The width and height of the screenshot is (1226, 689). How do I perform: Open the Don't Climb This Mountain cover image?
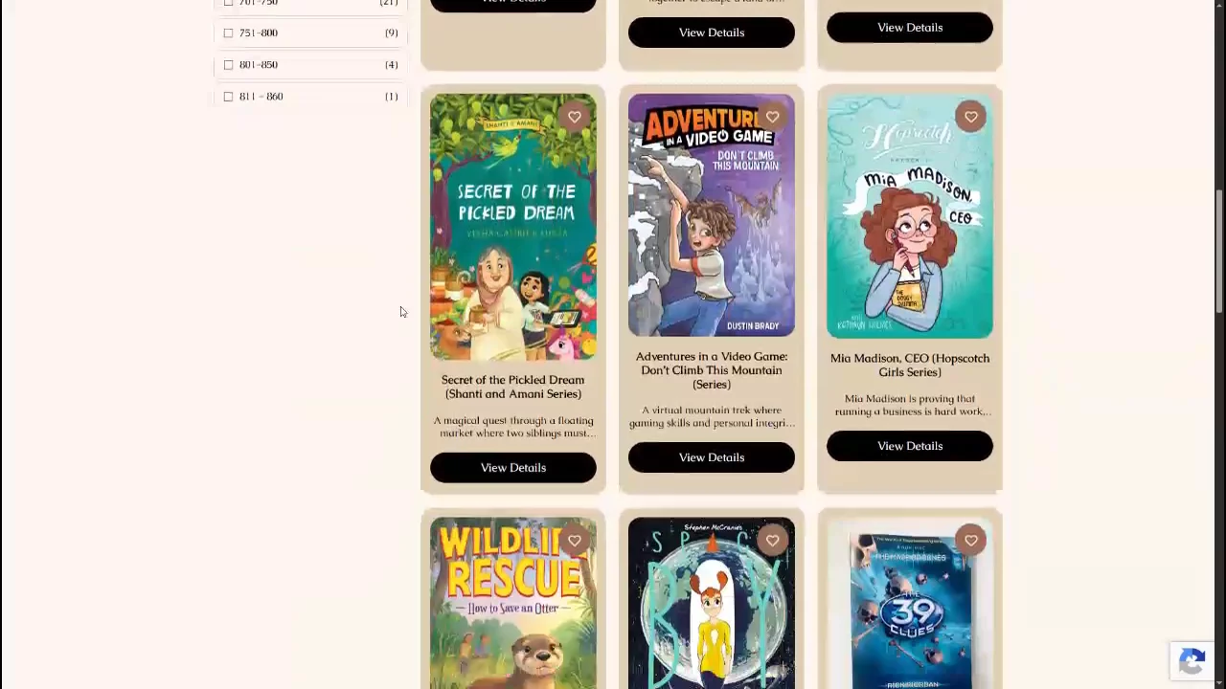(712, 215)
